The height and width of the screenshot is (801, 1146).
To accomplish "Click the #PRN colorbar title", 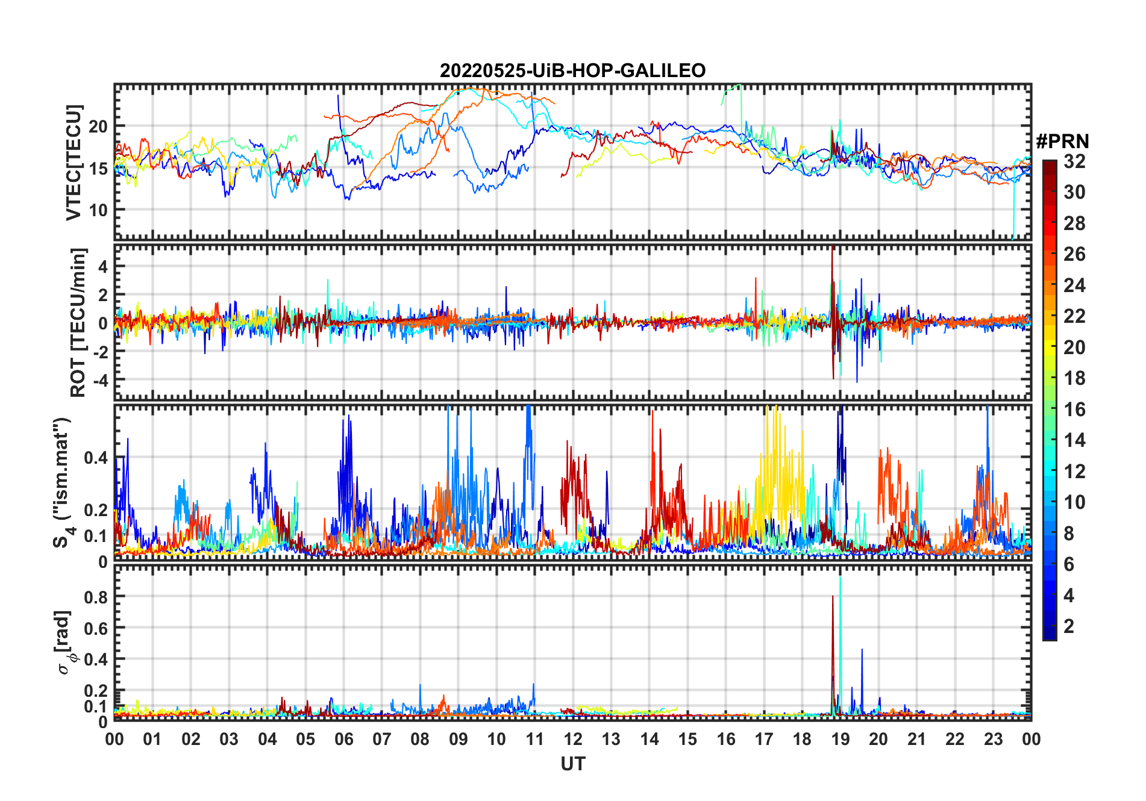I will (1062, 142).
